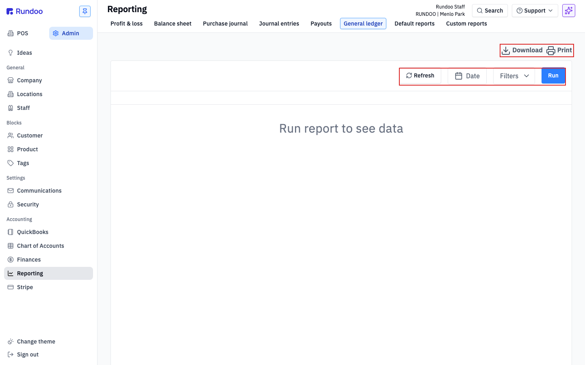Open Locations page
Viewport: 585px width, 365px height.
(48, 94)
